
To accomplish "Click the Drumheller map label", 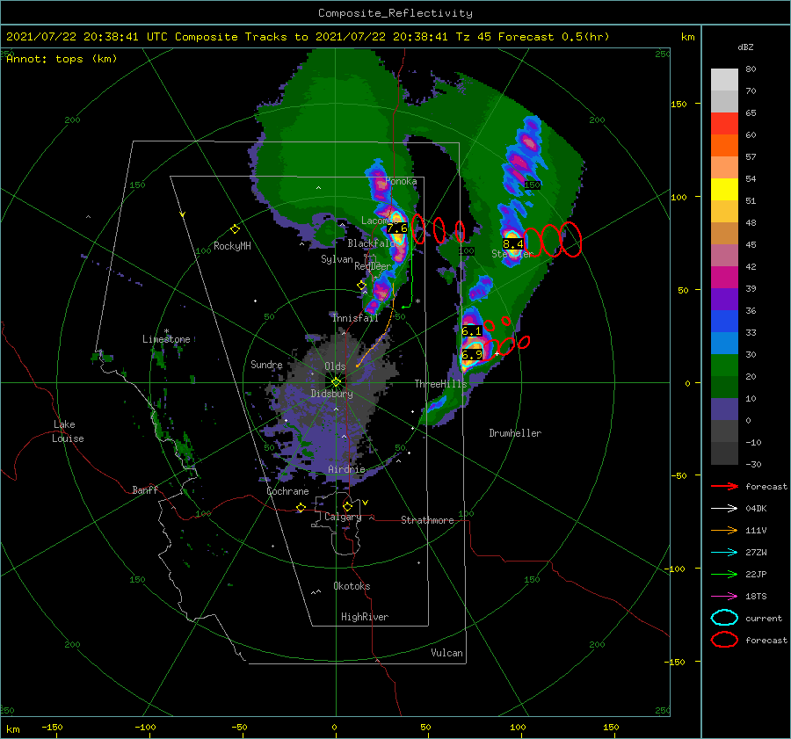I will (515, 433).
